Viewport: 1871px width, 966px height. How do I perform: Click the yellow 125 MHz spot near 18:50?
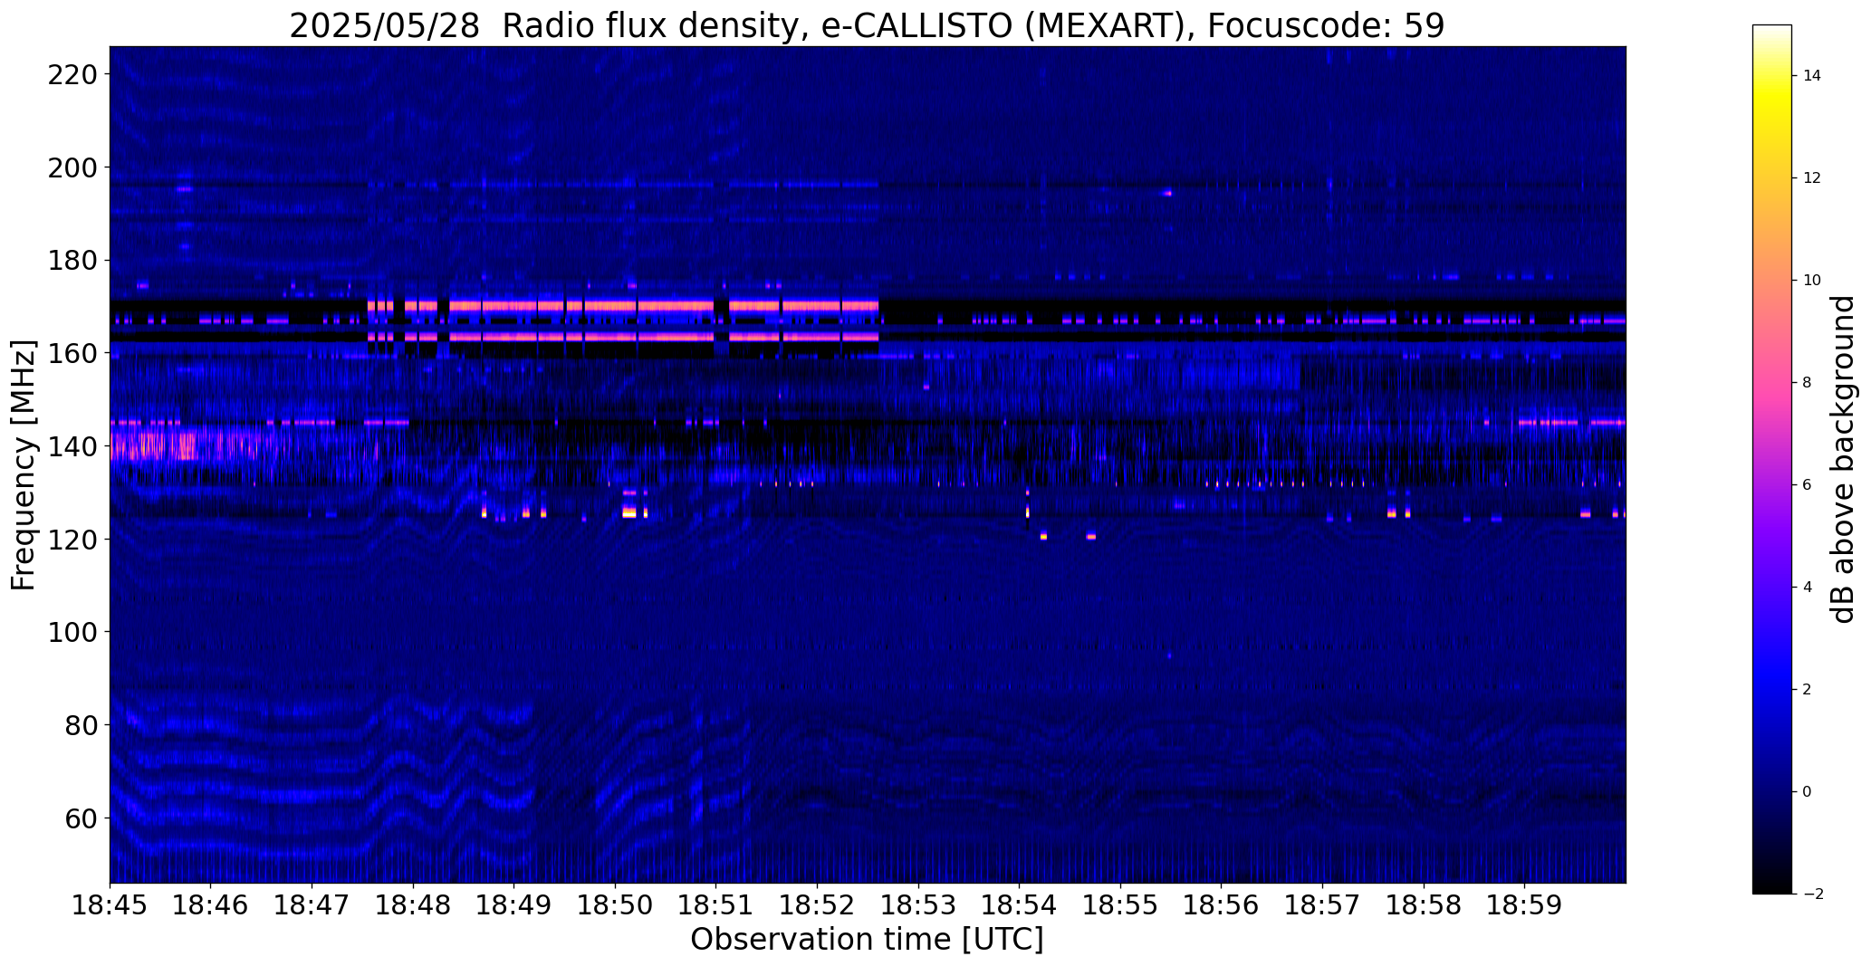pyautogui.click(x=629, y=512)
